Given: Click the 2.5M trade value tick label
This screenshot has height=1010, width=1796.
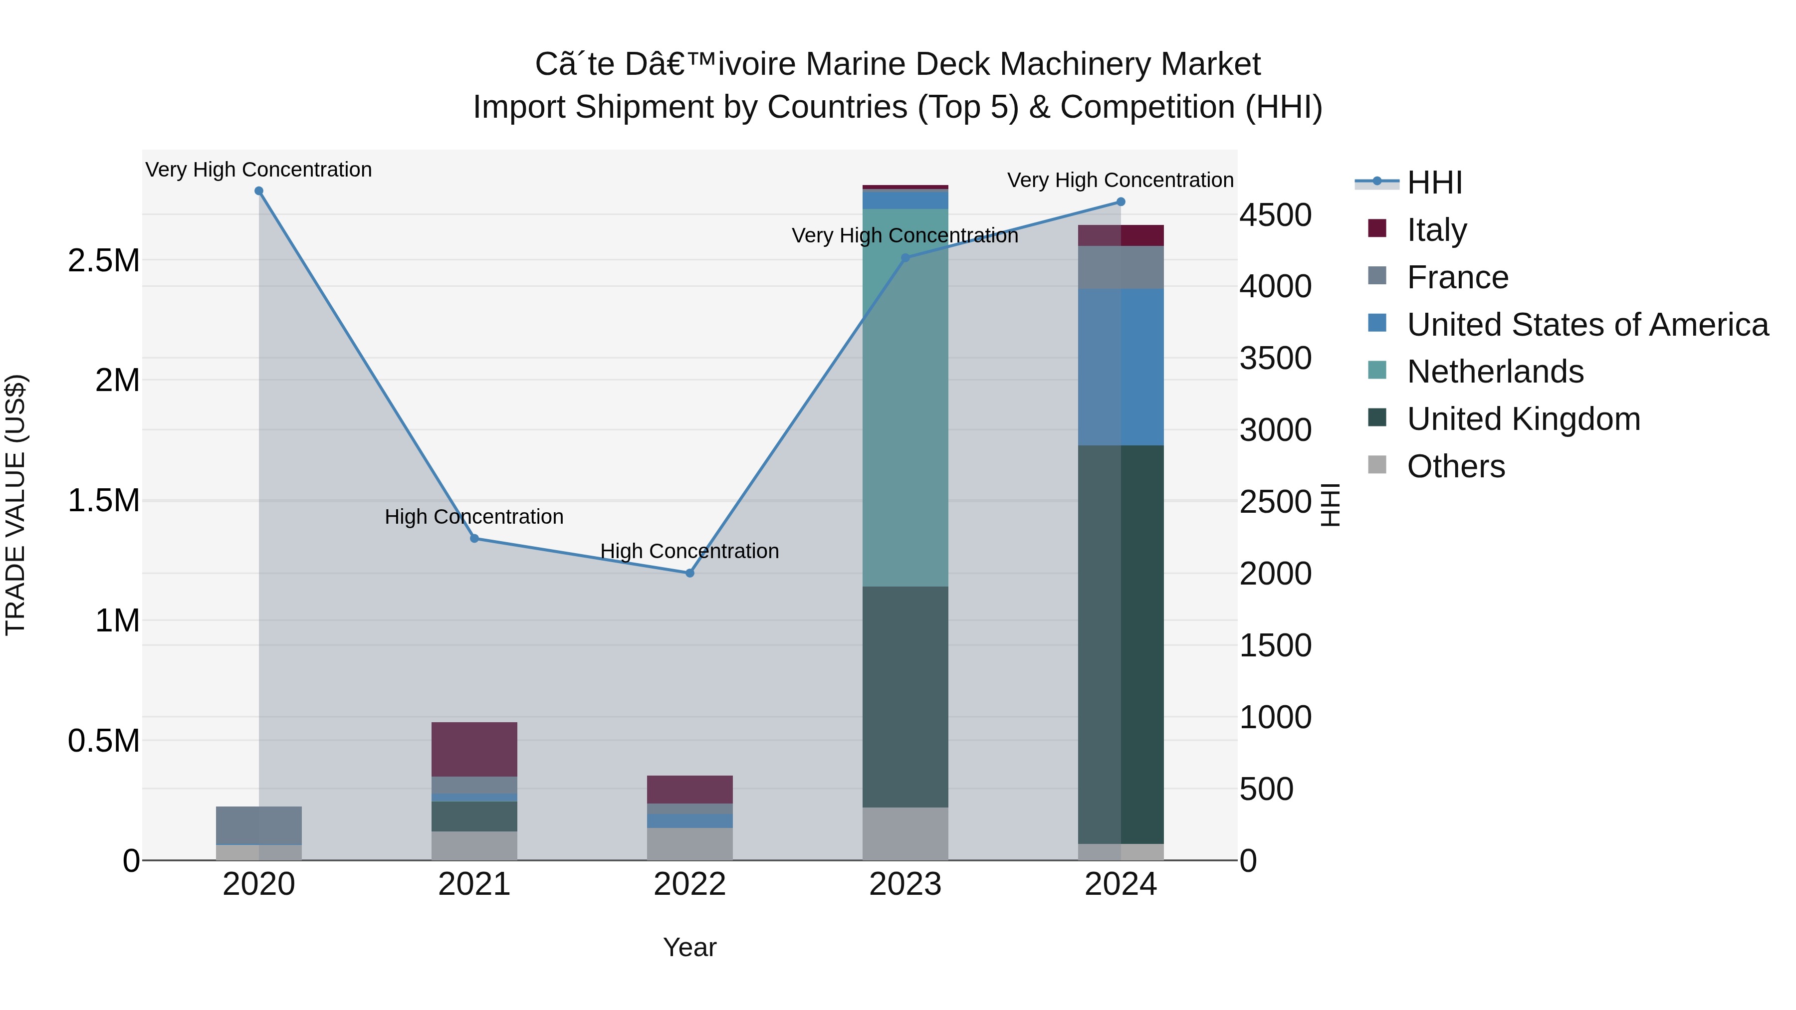Looking at the screenshot, I should 103,261.
